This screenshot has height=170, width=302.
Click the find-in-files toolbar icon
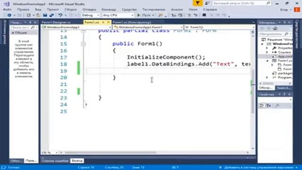pos(160,15)
